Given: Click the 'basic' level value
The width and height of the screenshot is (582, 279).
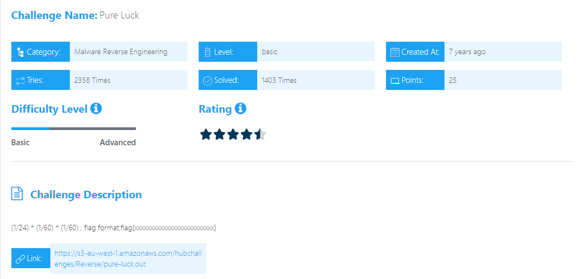Looking at the screenshot, I should coord(270,51).
